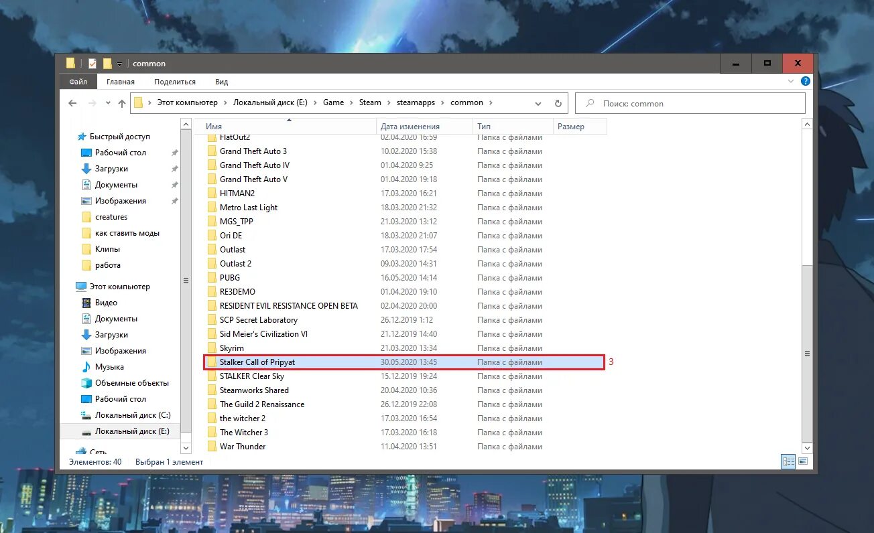
Task: Open the Главная ribbon tab
Action: (x=121, y=82)
